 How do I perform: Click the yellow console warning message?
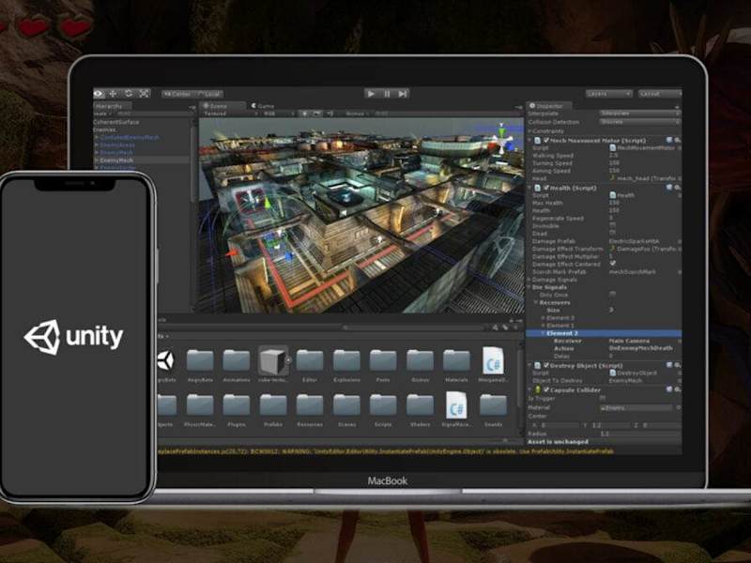coord(386,451)
